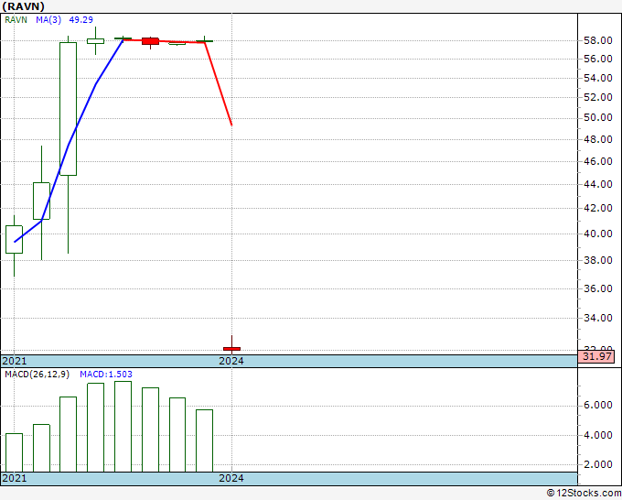Click the red candlestick near 58.00
This screenshot has height=500, width=622.
150,41
